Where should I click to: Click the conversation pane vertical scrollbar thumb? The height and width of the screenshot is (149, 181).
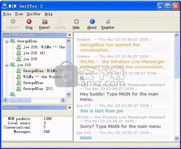(x=176, y=58)
